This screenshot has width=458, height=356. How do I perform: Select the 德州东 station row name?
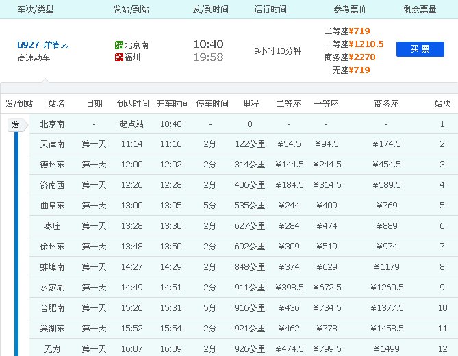click(x=52, y=165)
